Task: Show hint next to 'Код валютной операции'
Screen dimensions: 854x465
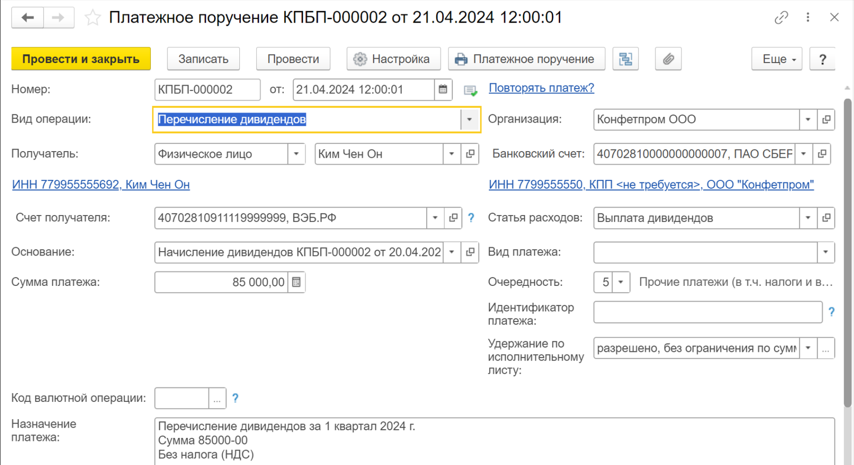Action: click(x=235, y=398)
